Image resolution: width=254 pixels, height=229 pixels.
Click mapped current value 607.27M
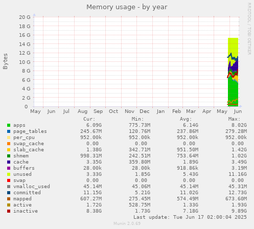coord(91,199)
